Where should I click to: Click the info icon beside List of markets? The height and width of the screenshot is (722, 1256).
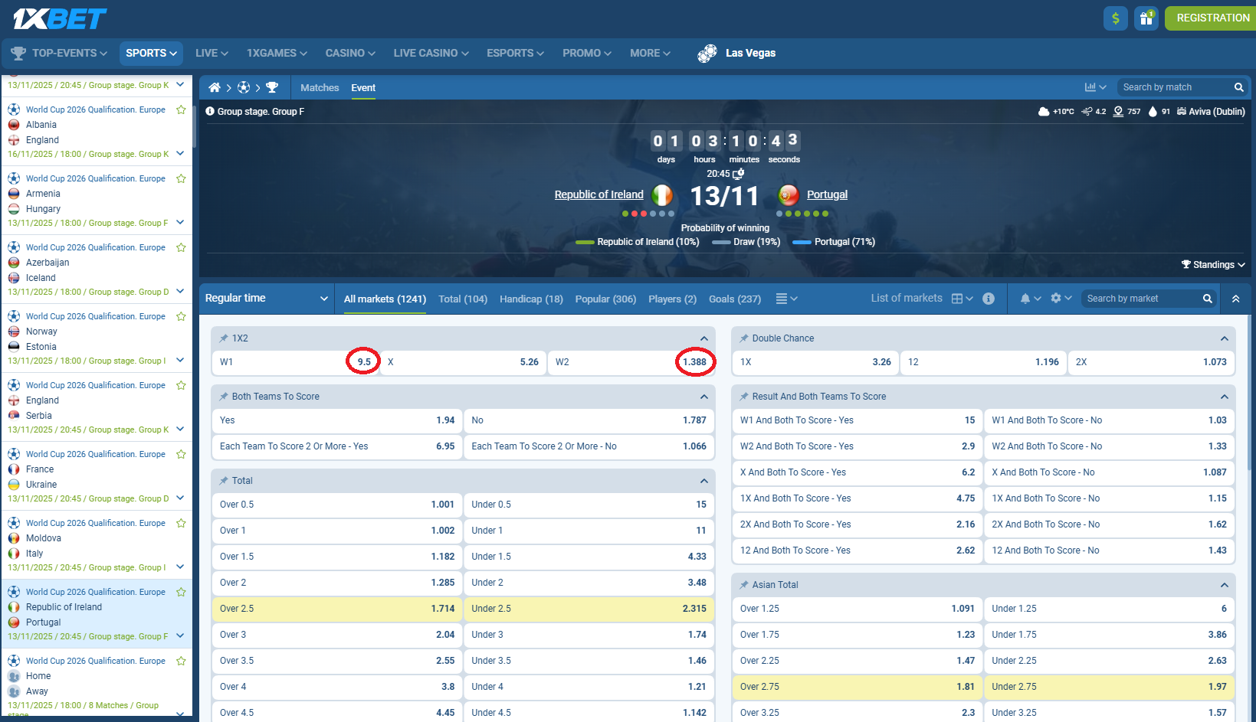[989, 299]
